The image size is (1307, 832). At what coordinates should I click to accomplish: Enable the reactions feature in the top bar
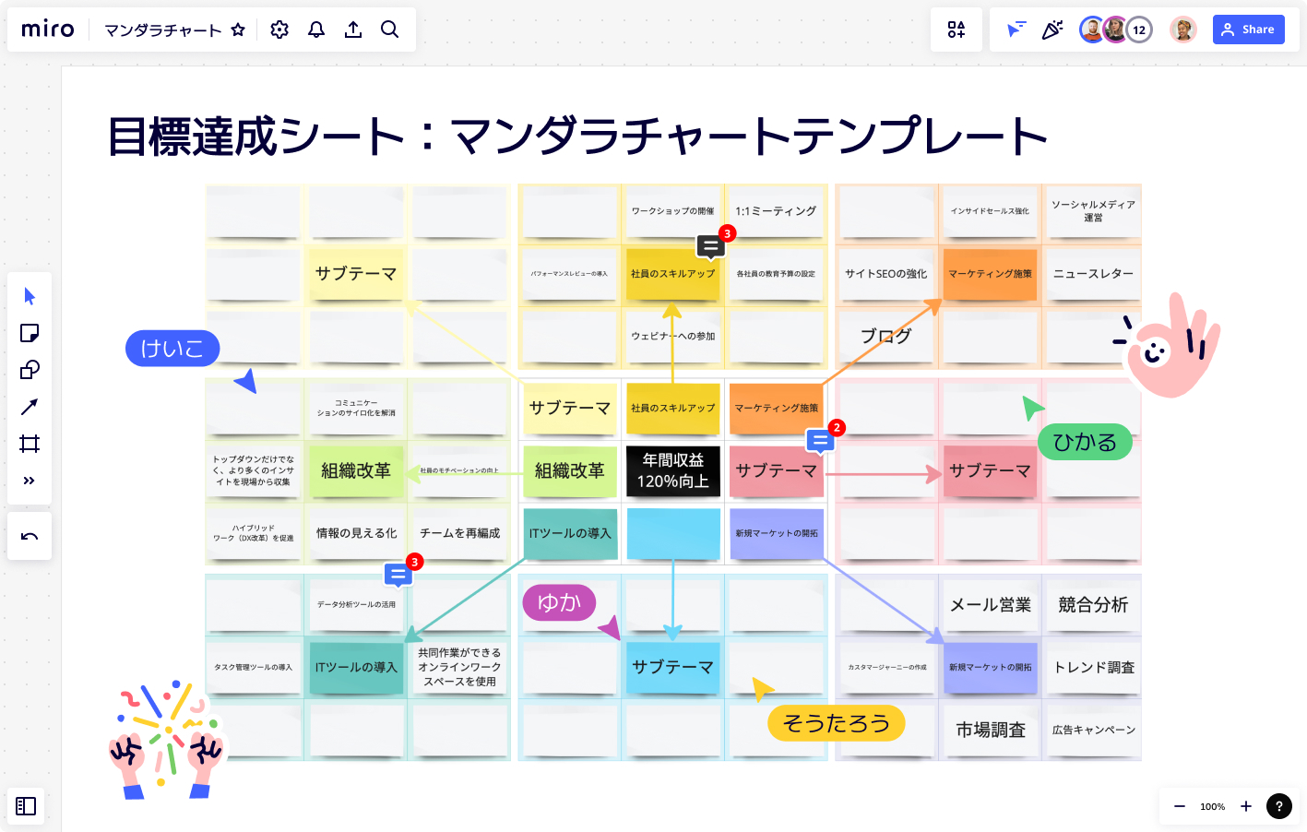(1051, 29)
